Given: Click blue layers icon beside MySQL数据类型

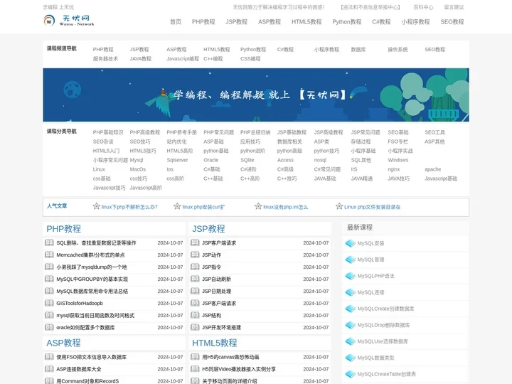Looking at the screenshot, I should pyautogui.click(x=351, y=358).
